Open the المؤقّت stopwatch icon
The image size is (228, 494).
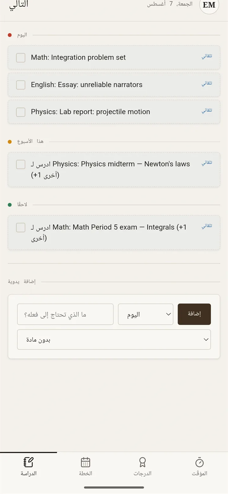pyautogui.click(x=199, y=462)
